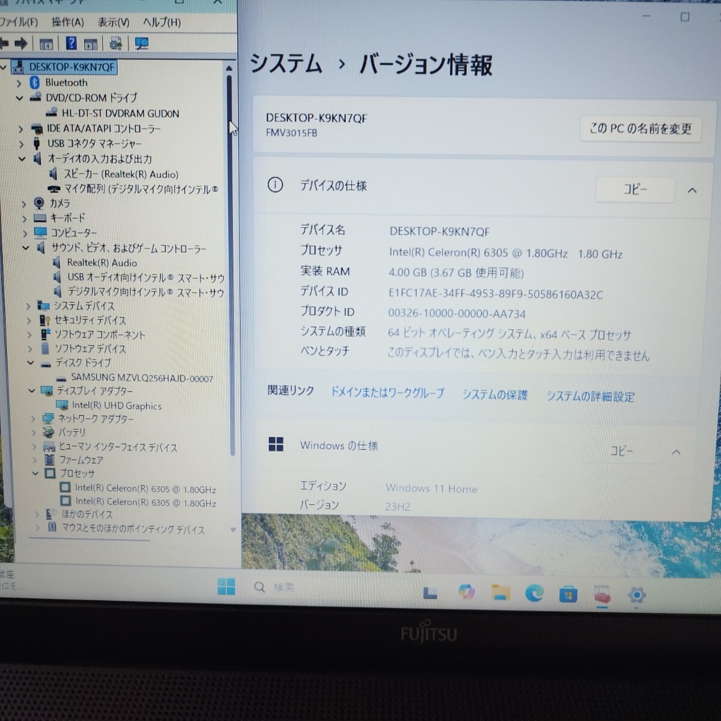Click the forward arrow in Device Manager toolbar
Image resolution: width=721 pixels, height=721 pixels.
21,43
